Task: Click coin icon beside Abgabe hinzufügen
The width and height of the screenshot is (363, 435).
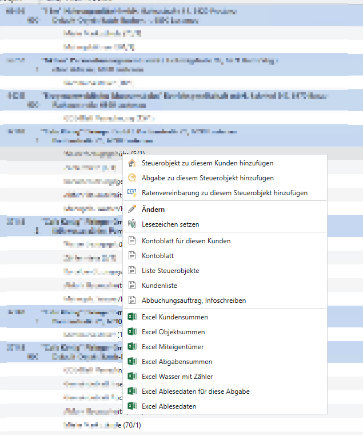Action: tap(132, 178)
